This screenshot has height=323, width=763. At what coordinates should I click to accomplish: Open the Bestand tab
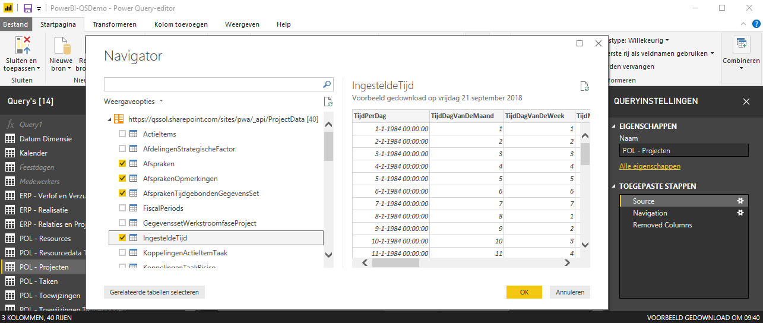click(15, 24)
